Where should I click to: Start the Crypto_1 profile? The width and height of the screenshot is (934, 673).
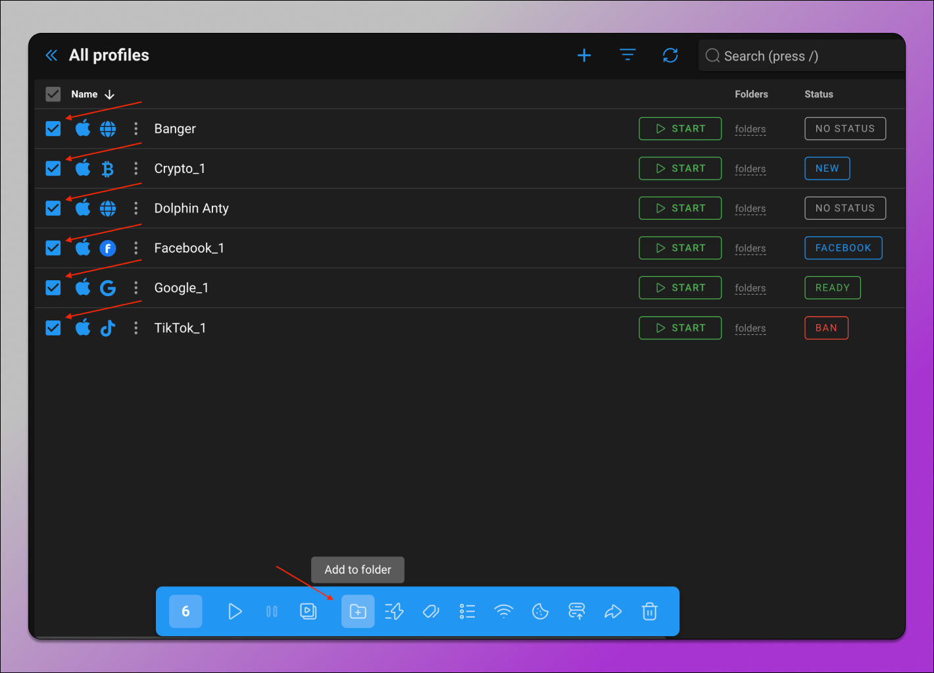(x=680, y=168)
